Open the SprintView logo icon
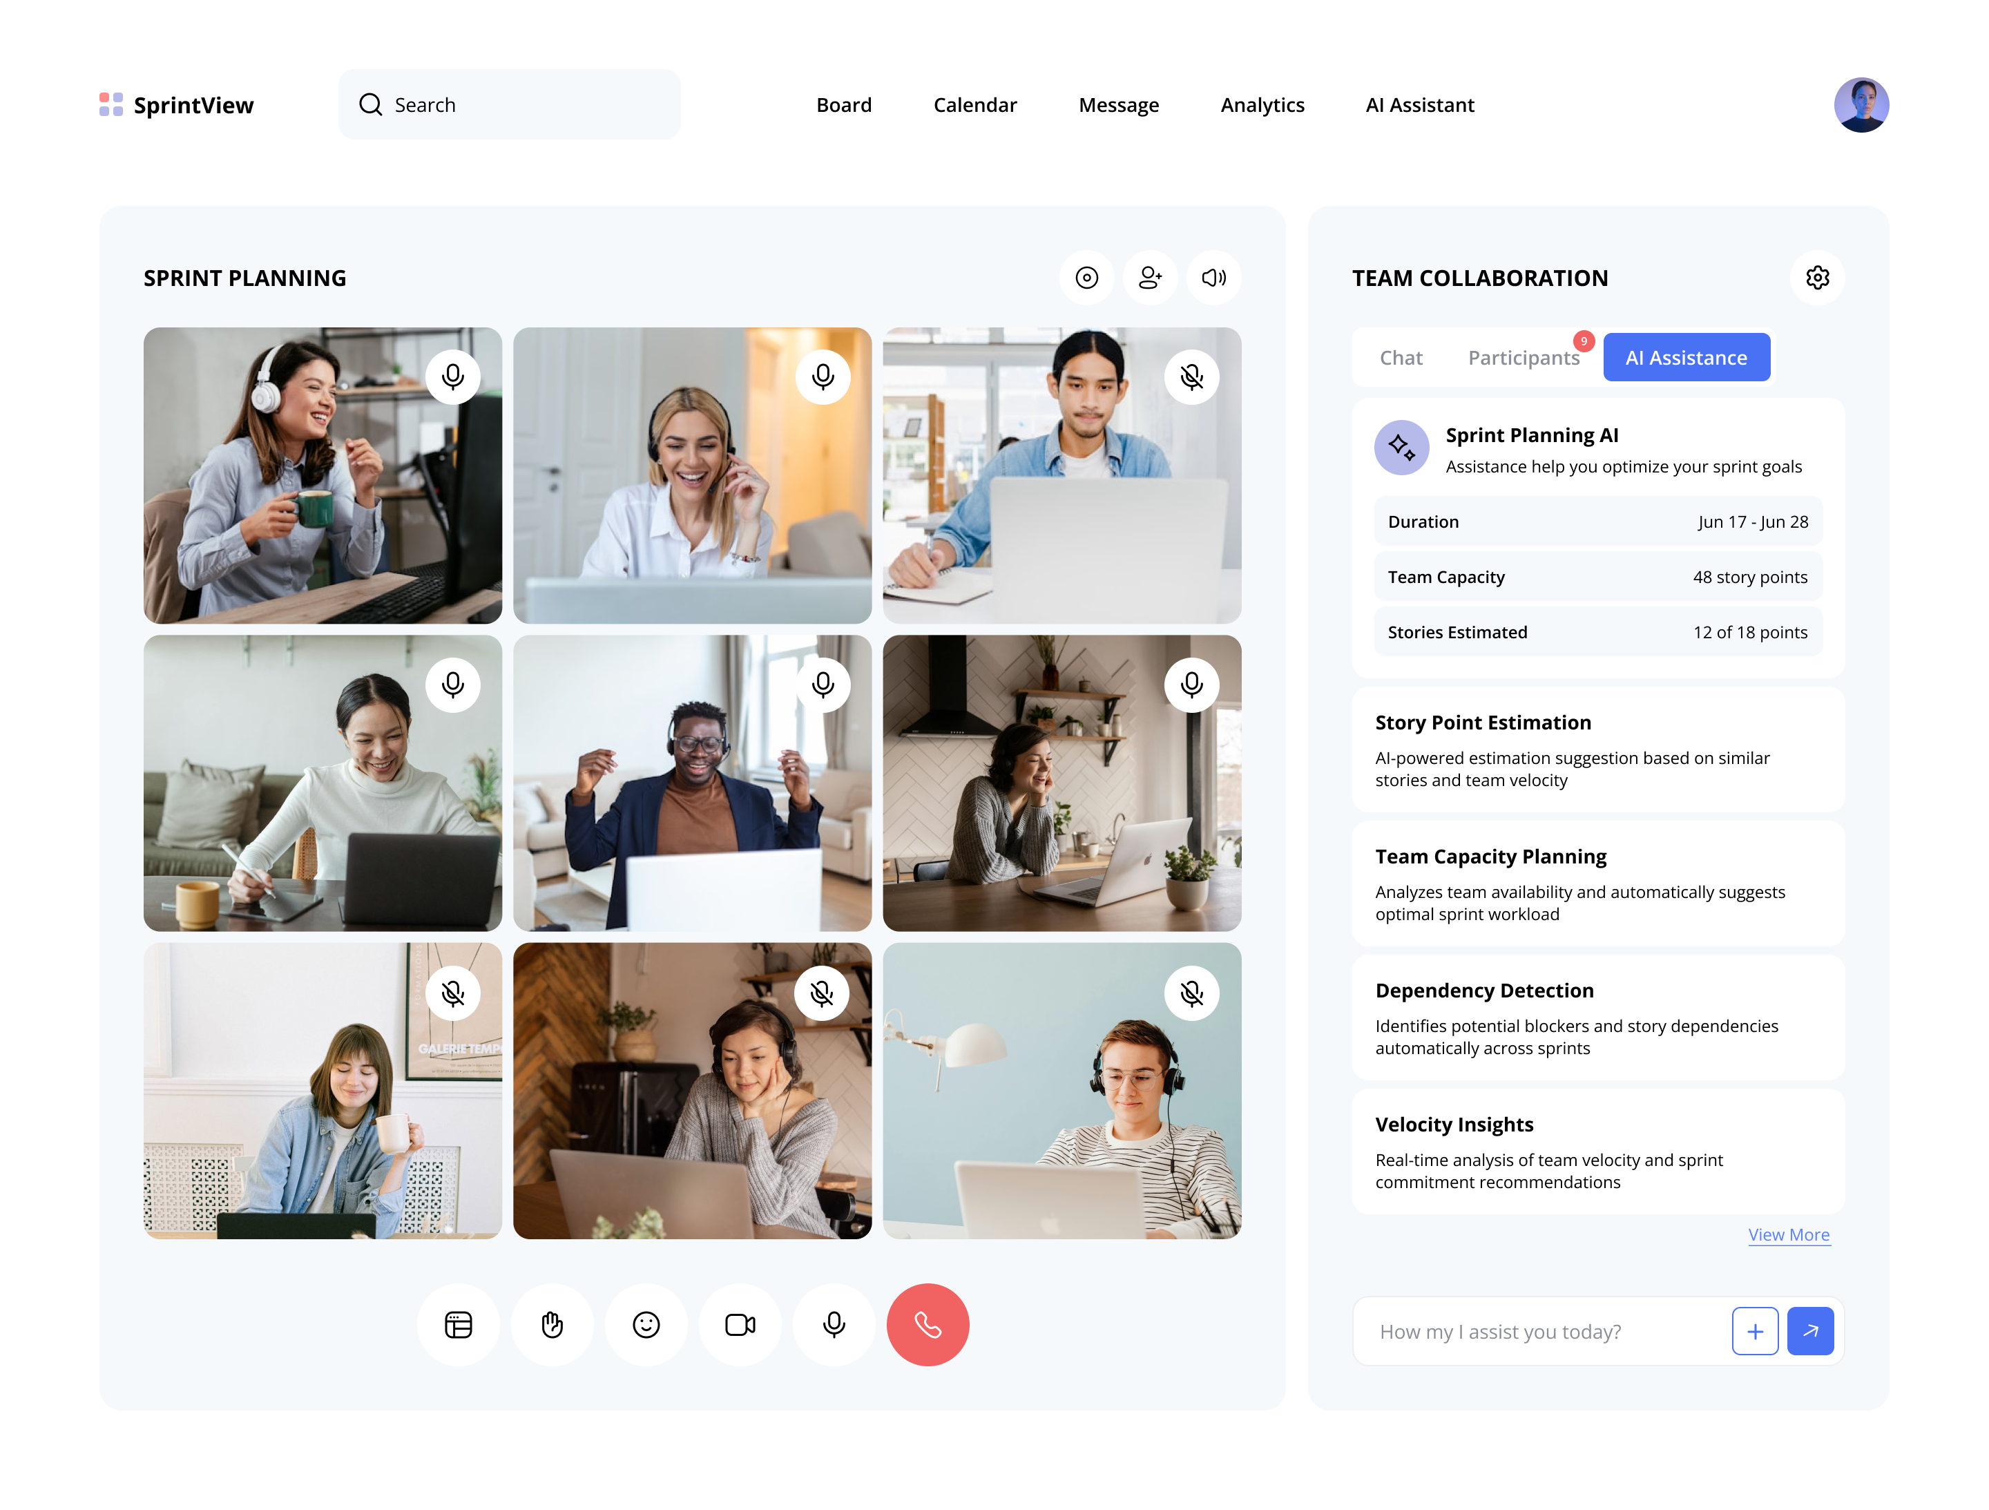 click(x=110, y=105)
